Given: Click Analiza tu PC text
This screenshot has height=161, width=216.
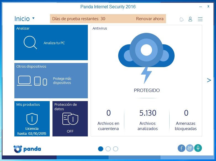Looking at the screenshot, I should point(54,43).
